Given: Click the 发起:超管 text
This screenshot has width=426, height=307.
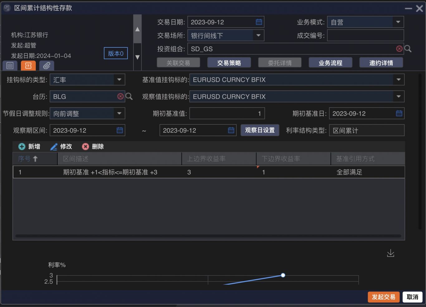Looking at the screenshot, I should point(24,45).
